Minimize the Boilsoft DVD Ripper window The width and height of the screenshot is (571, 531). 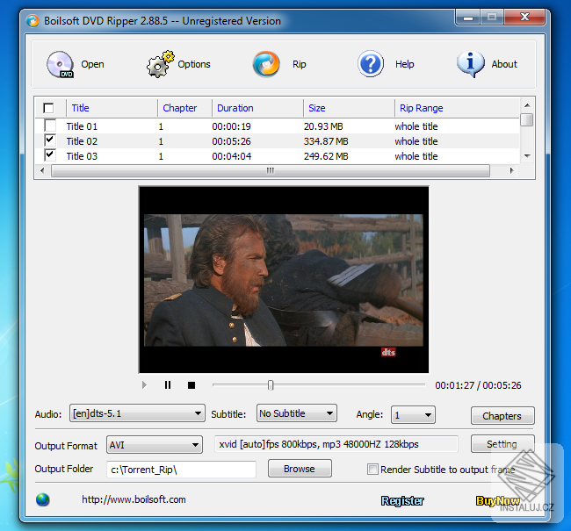point(468,17)
